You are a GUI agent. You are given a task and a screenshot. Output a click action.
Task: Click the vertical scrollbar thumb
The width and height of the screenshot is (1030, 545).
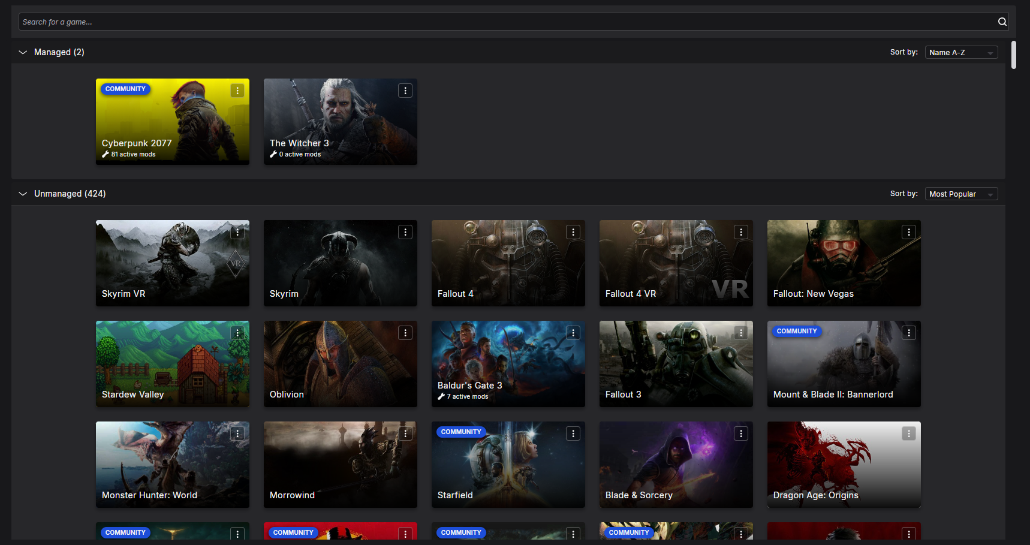coord(1014,55)
